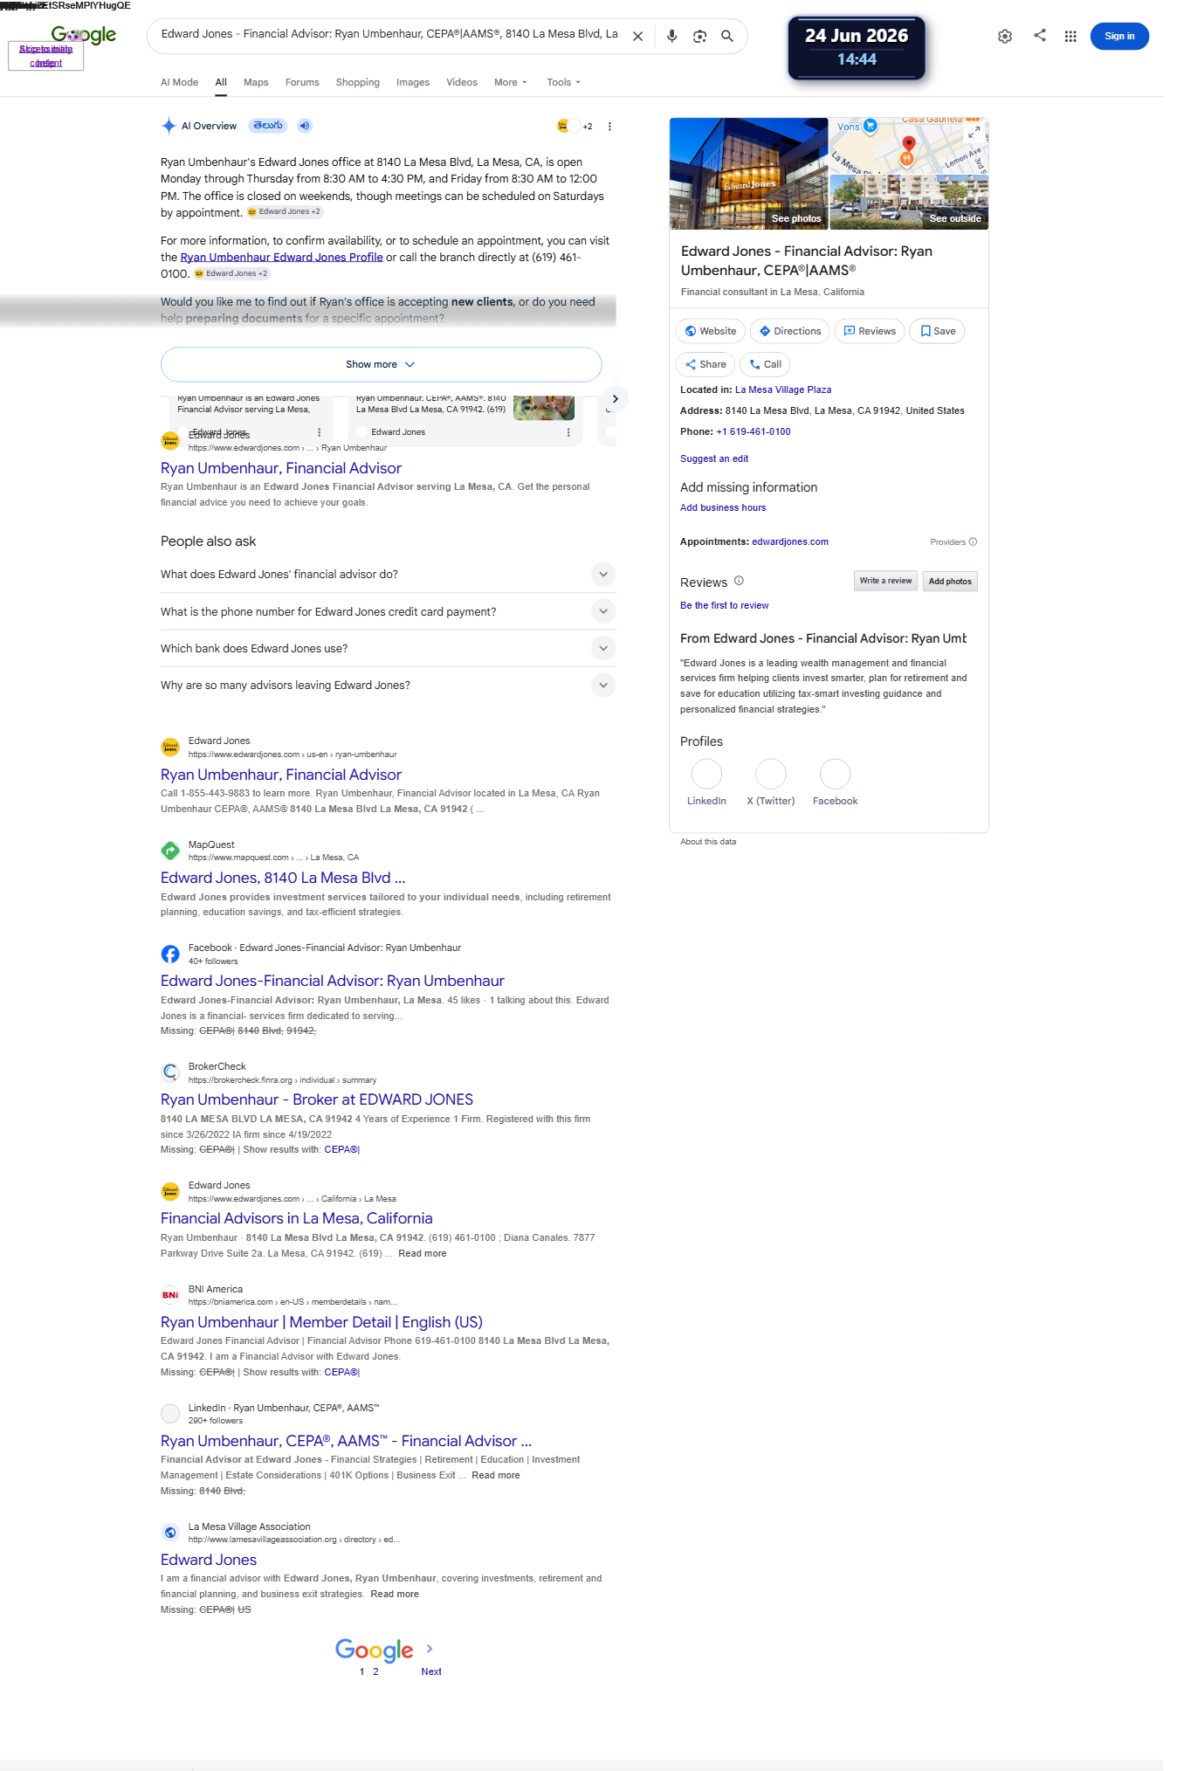Click Write a review button

[x=885, y=581]
